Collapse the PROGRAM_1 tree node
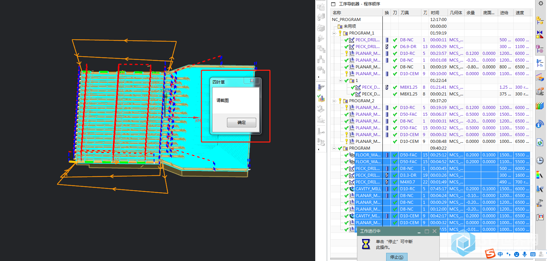The height and width of the screenshot is (261, 547). [x=334, y=33]
